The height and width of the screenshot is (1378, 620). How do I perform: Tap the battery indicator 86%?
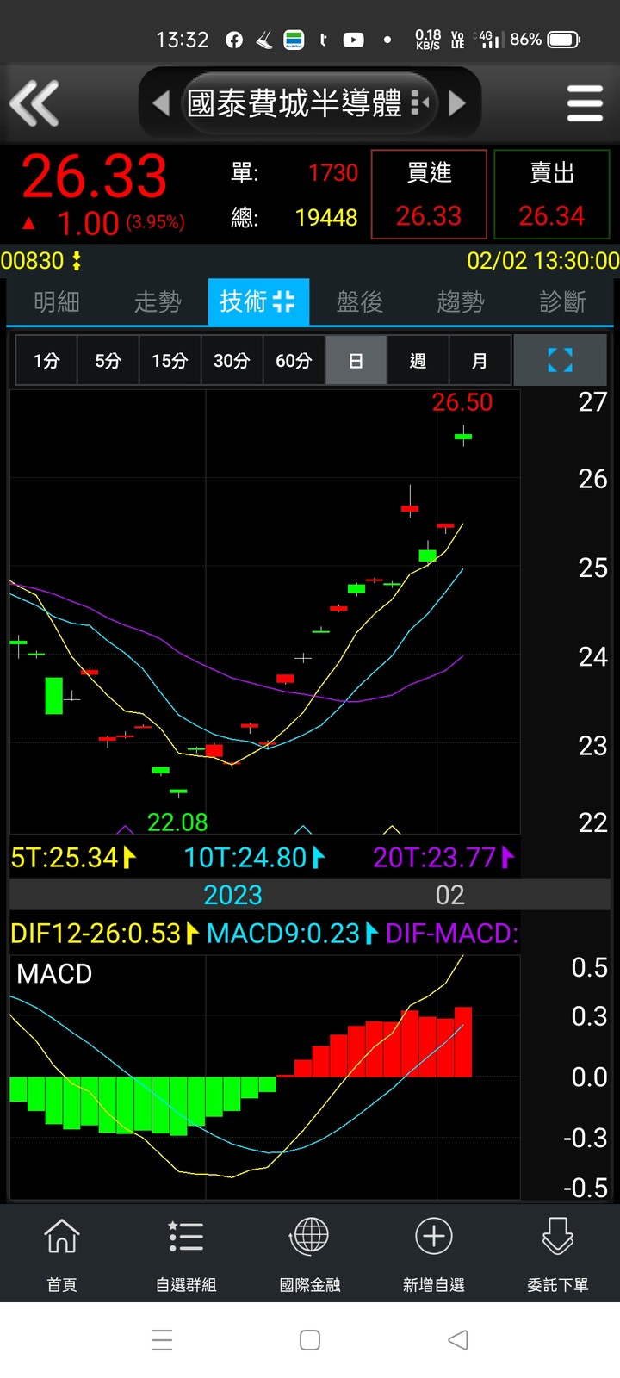[545, 40]
